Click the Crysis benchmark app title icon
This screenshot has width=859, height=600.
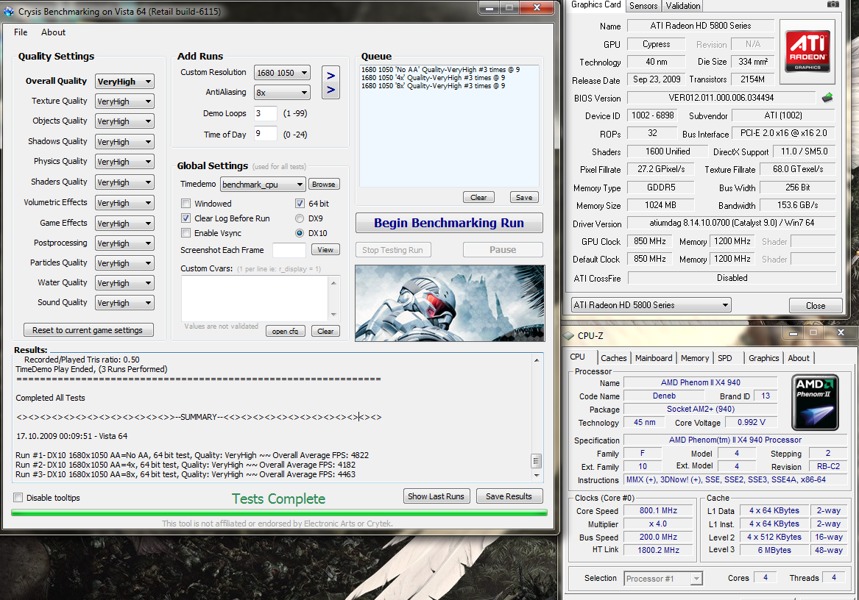coord(9,11)
